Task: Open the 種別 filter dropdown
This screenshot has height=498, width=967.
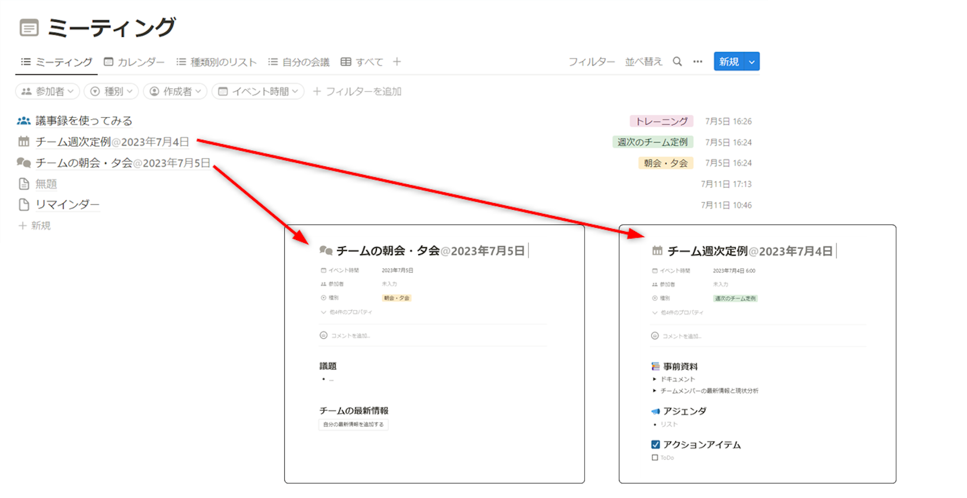Action: coord(111,92)
